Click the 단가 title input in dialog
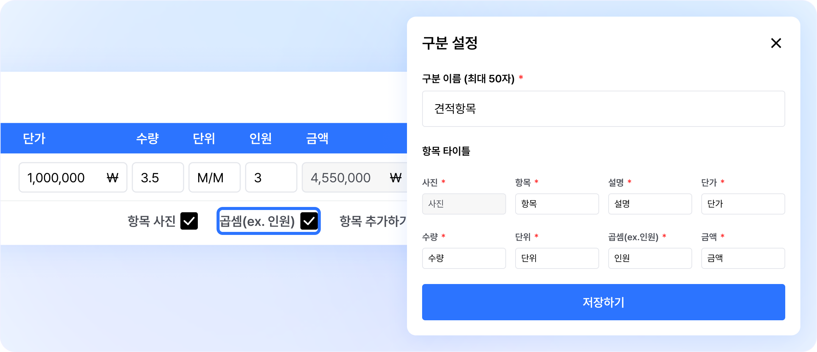The image size is (817, 352). pos(743,204)
